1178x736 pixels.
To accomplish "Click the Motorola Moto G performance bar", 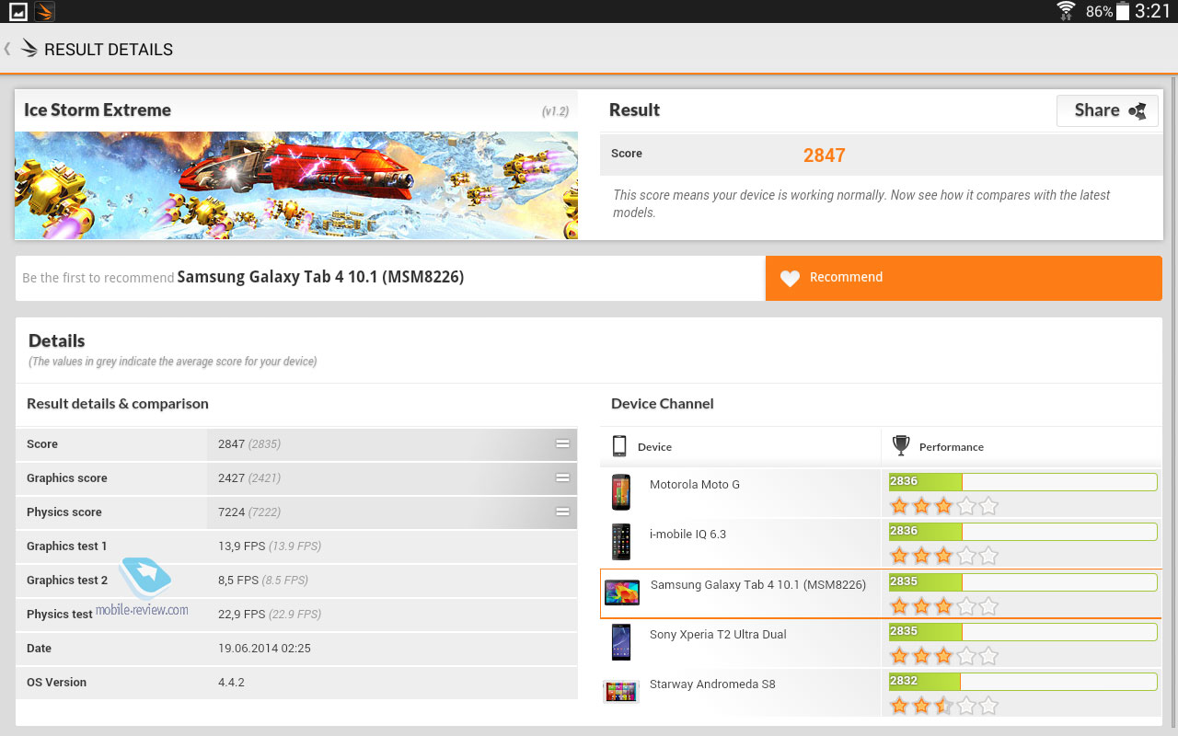I will [1022, 481].
